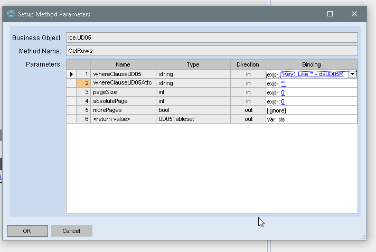
Task: Click the Direction column header
Action: 248,64
